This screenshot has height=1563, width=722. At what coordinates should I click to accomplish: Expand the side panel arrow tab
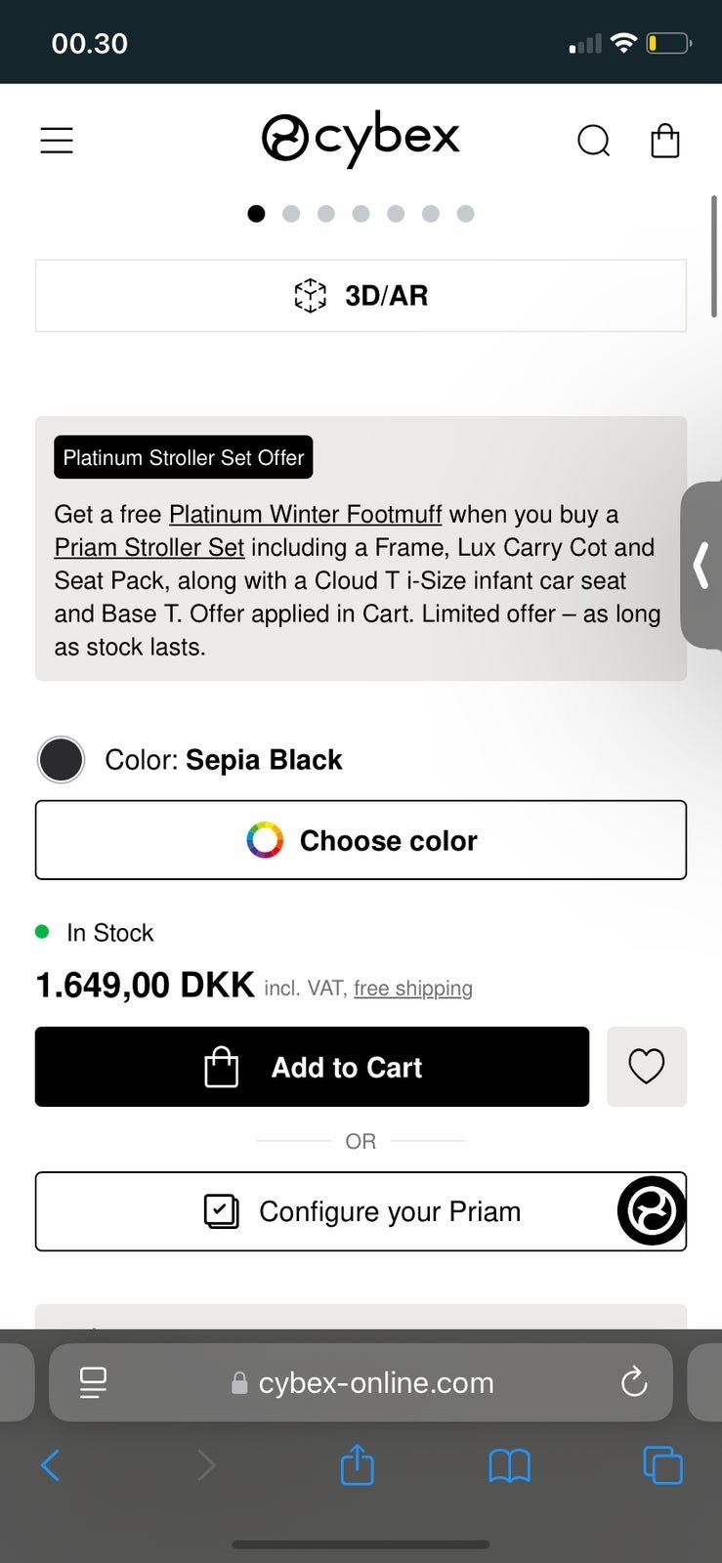point(701,565)
